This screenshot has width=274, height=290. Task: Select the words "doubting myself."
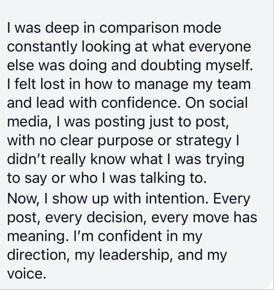(x=197, y=66)
